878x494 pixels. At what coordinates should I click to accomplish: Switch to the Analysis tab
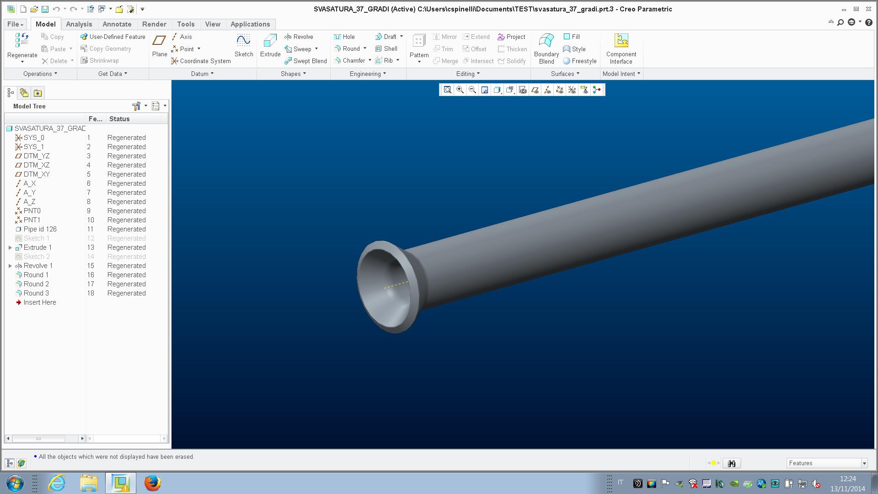tap(79, 24)
